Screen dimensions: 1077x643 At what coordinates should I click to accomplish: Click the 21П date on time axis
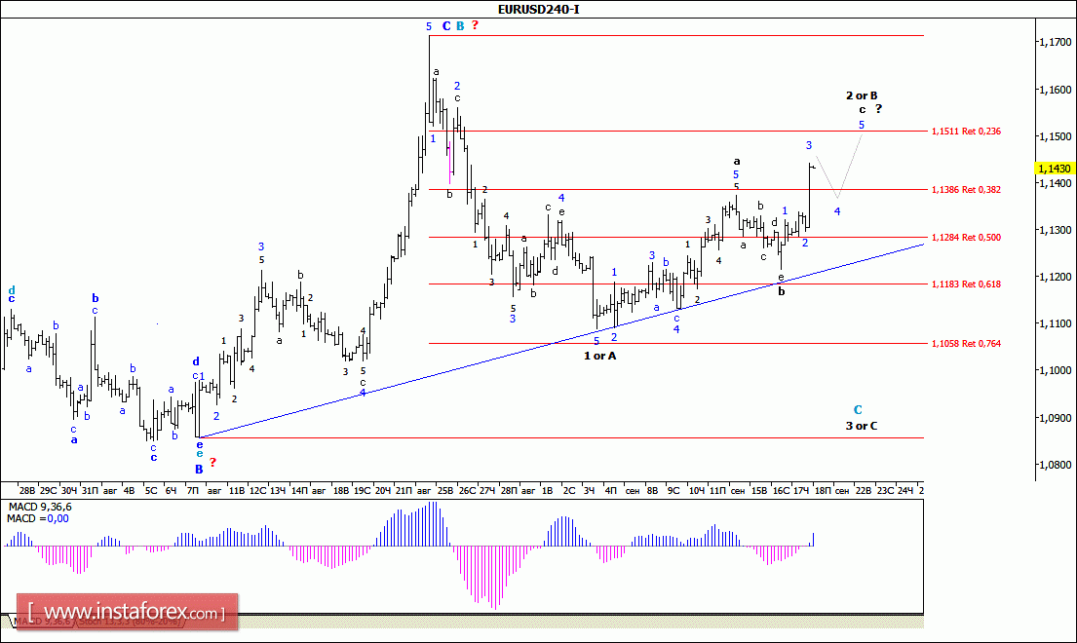[x=404, y=491]
